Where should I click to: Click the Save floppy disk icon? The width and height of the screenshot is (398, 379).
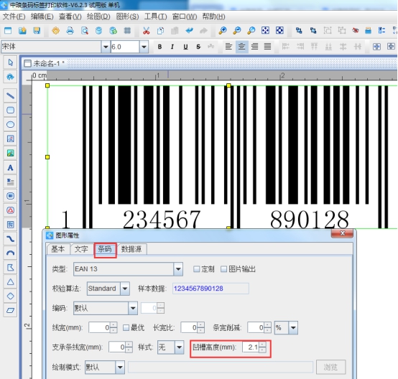[x=37, y=31]
